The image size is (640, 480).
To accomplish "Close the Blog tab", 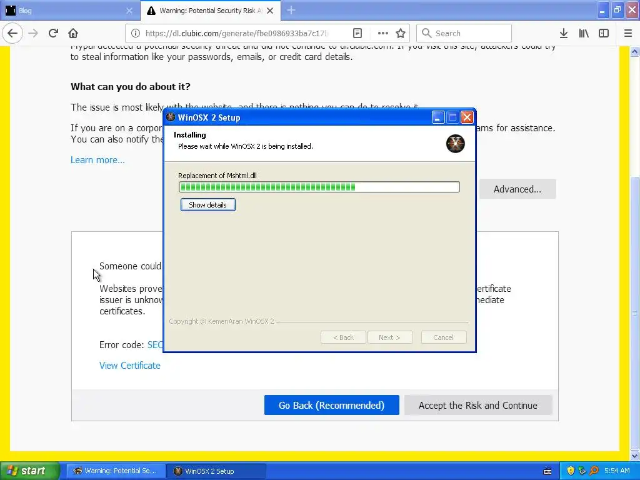I will point(129,11).
